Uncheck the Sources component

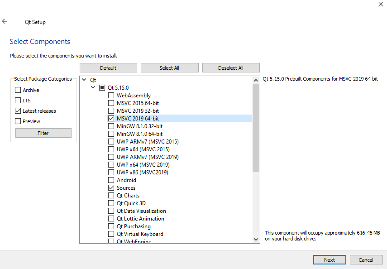111,188
